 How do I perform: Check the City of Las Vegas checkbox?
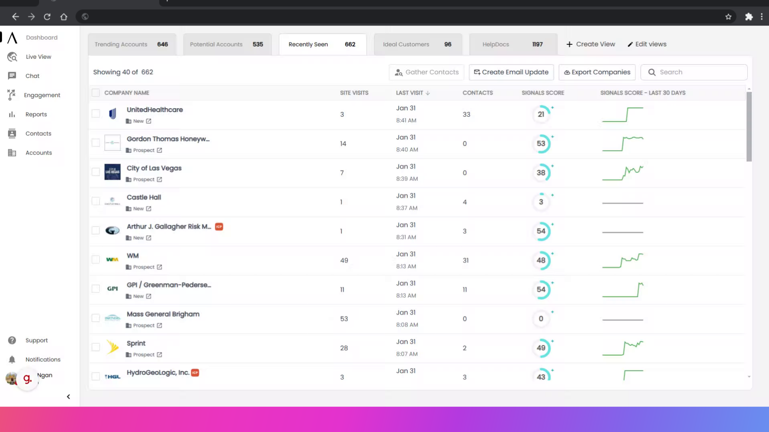point(96,172)
